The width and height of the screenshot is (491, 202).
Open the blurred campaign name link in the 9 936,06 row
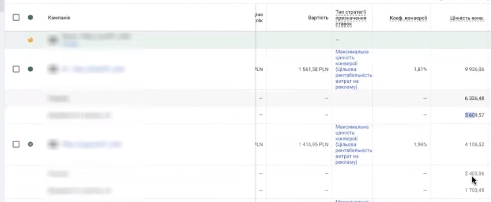pyautogui.click(x=93, y=69)
